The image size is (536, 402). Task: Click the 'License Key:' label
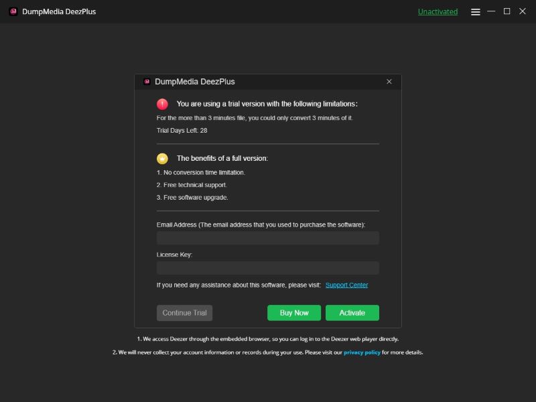[x=174, y=255]
